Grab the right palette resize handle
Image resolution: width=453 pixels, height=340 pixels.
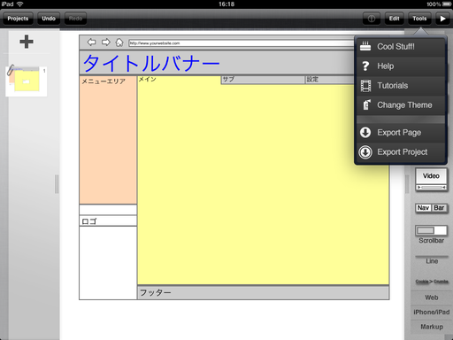tap(407, 184)
